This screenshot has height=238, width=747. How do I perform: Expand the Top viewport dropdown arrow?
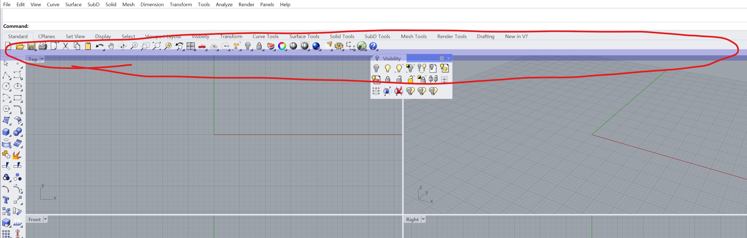42,59
